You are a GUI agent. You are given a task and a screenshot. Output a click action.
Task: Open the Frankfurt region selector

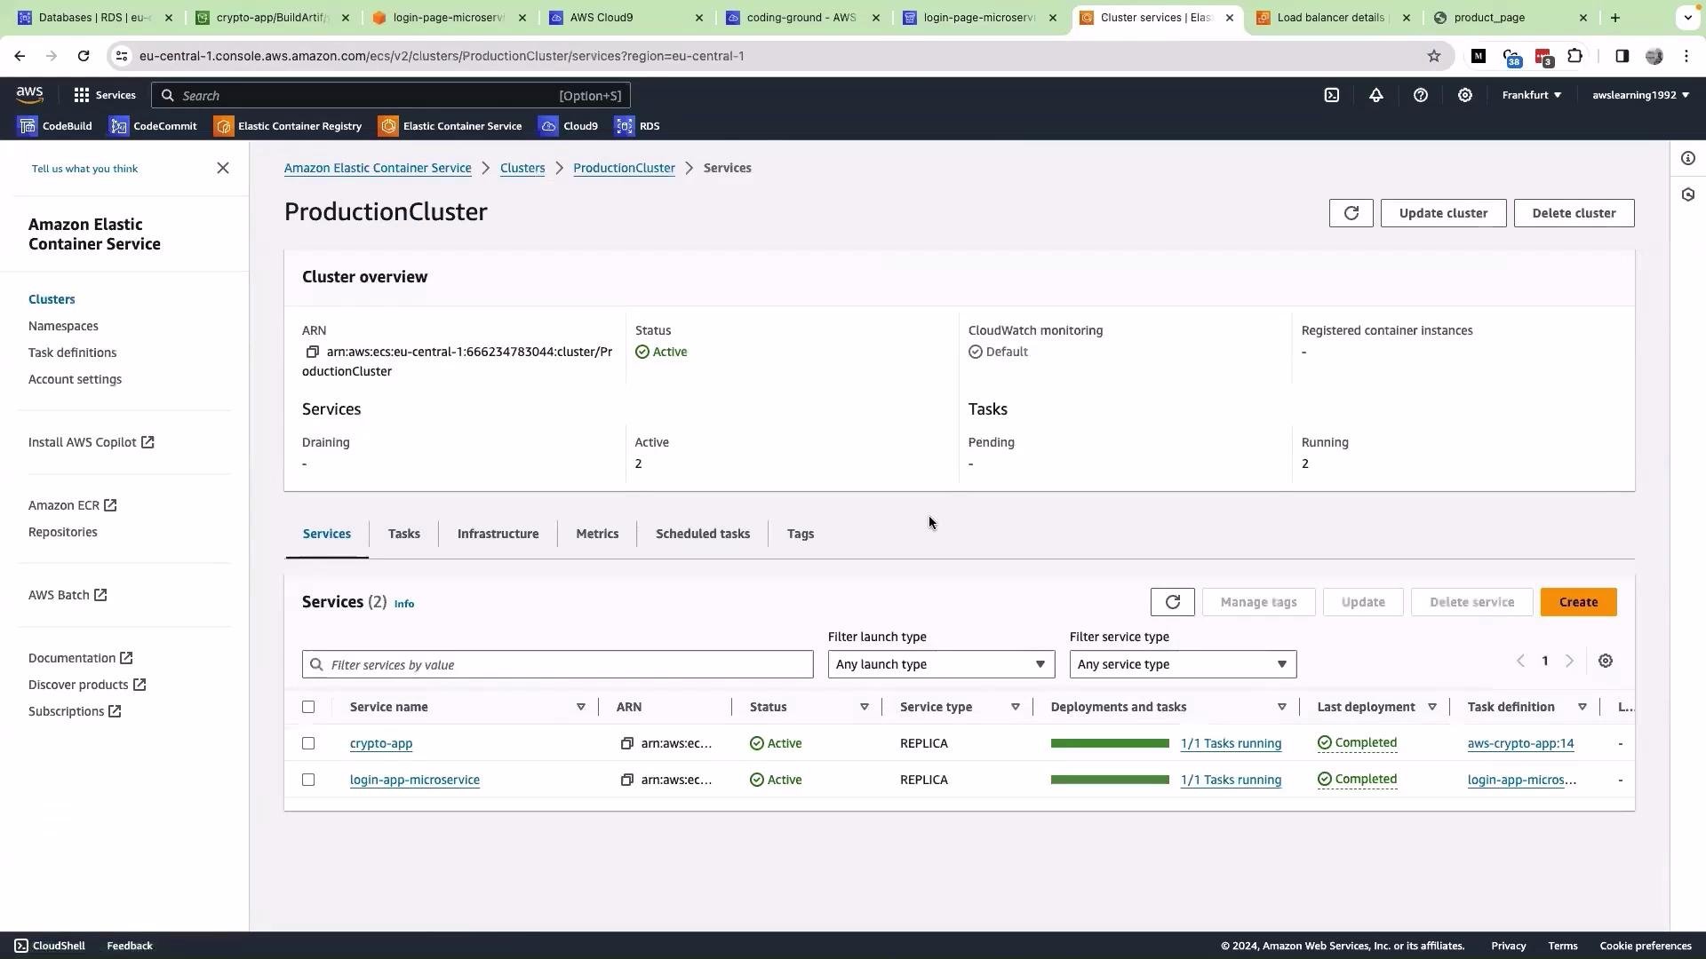(1531, 95)
